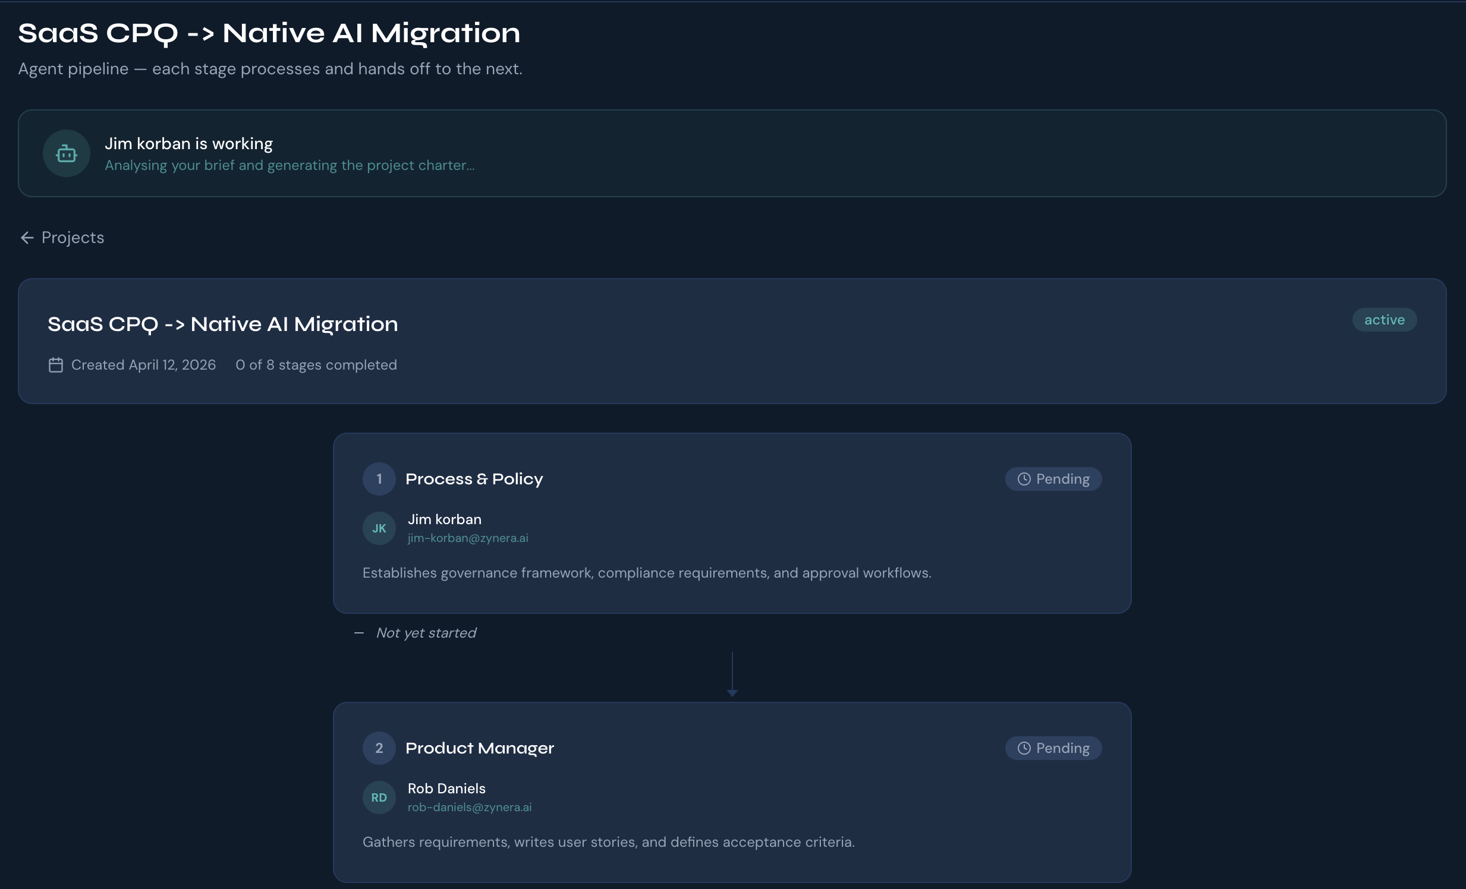Select the Product Manager stage title
This screenshot has width=1466, height=889.
[x=480, y=748]
